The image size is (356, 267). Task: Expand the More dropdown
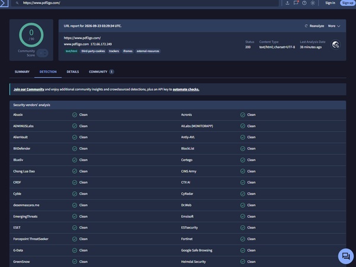coord(334,26)
